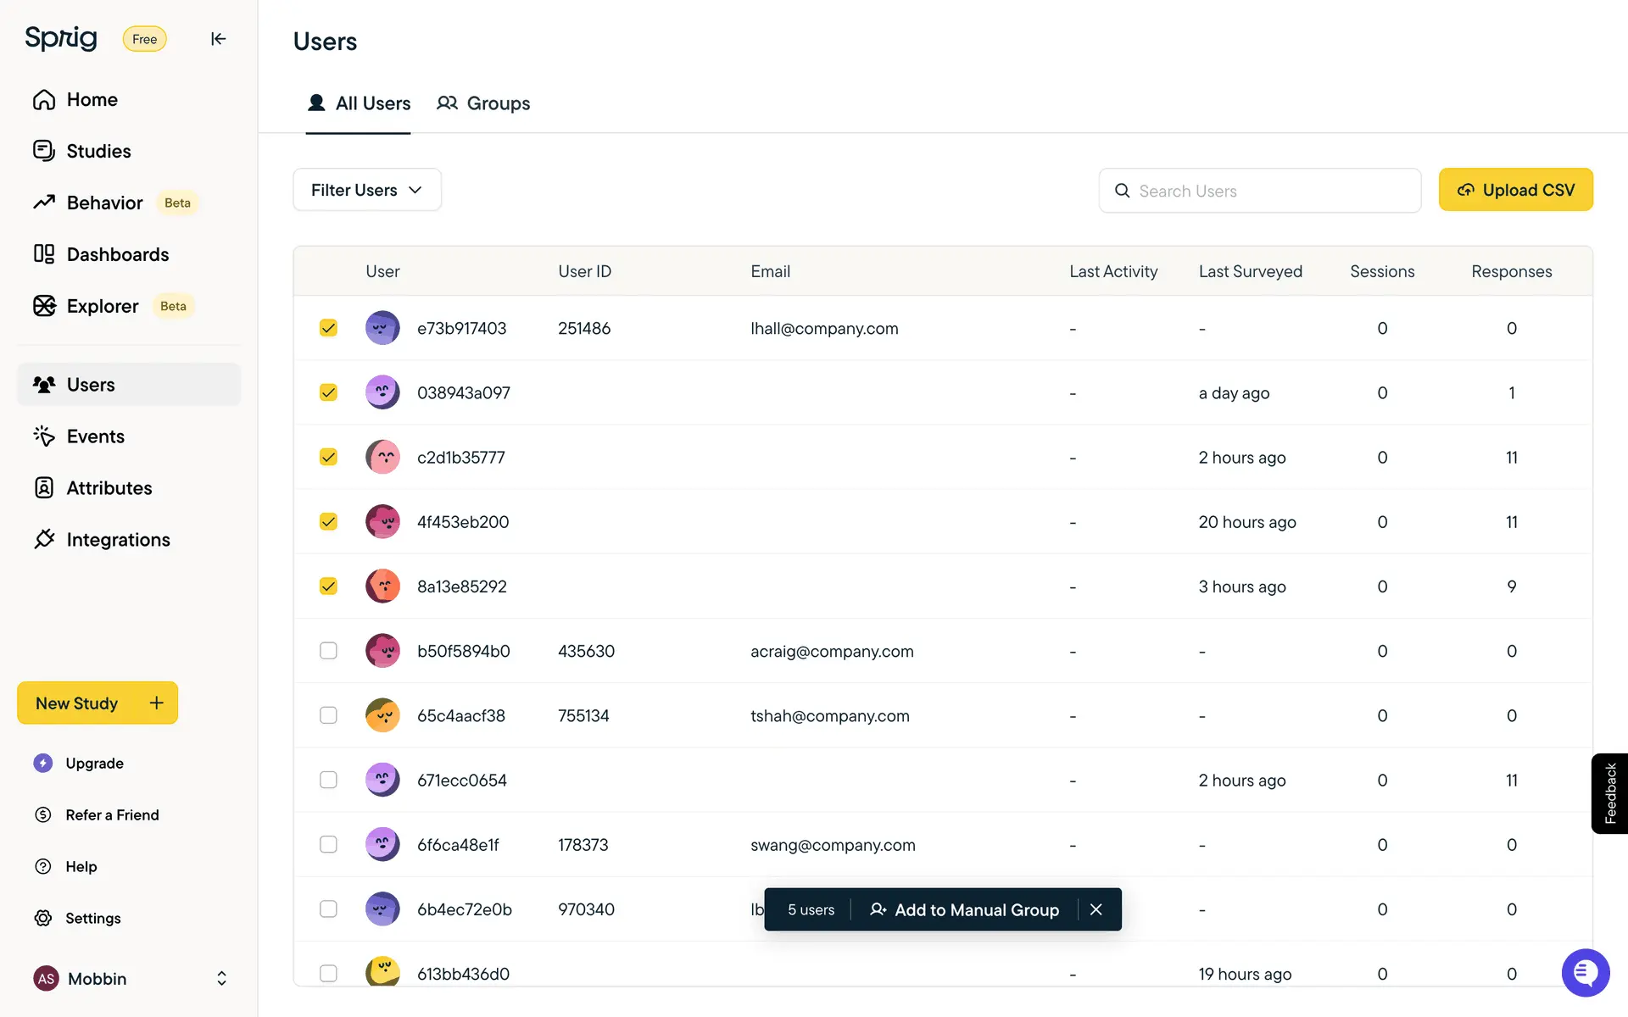The image size is (1628, 1017).
Task: Select the checkbox for user b50f5894b0
Action: tap(328, 651)
